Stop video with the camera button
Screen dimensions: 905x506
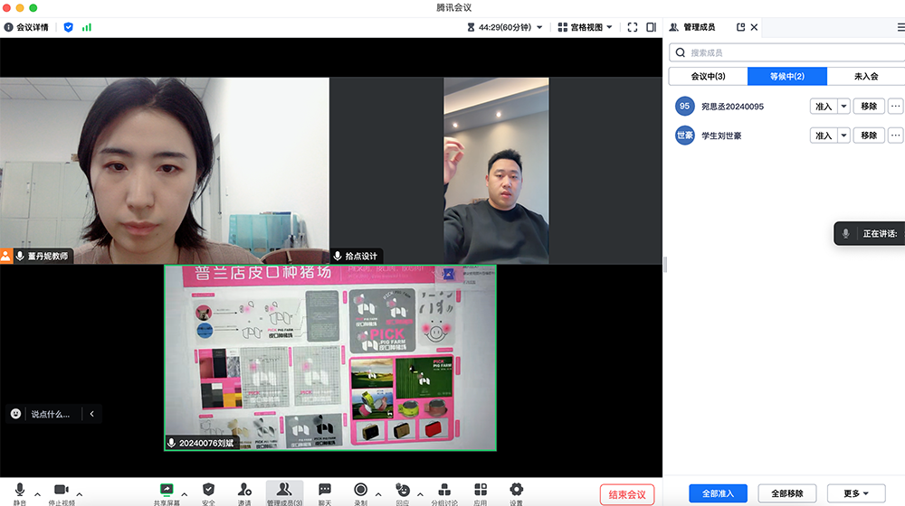[x=62, y=491]
